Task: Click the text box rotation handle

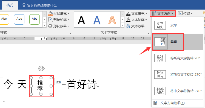Action: pos(42,68)
